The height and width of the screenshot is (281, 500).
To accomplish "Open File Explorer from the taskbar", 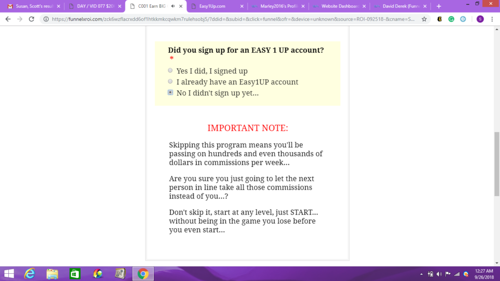I will 52,274.
